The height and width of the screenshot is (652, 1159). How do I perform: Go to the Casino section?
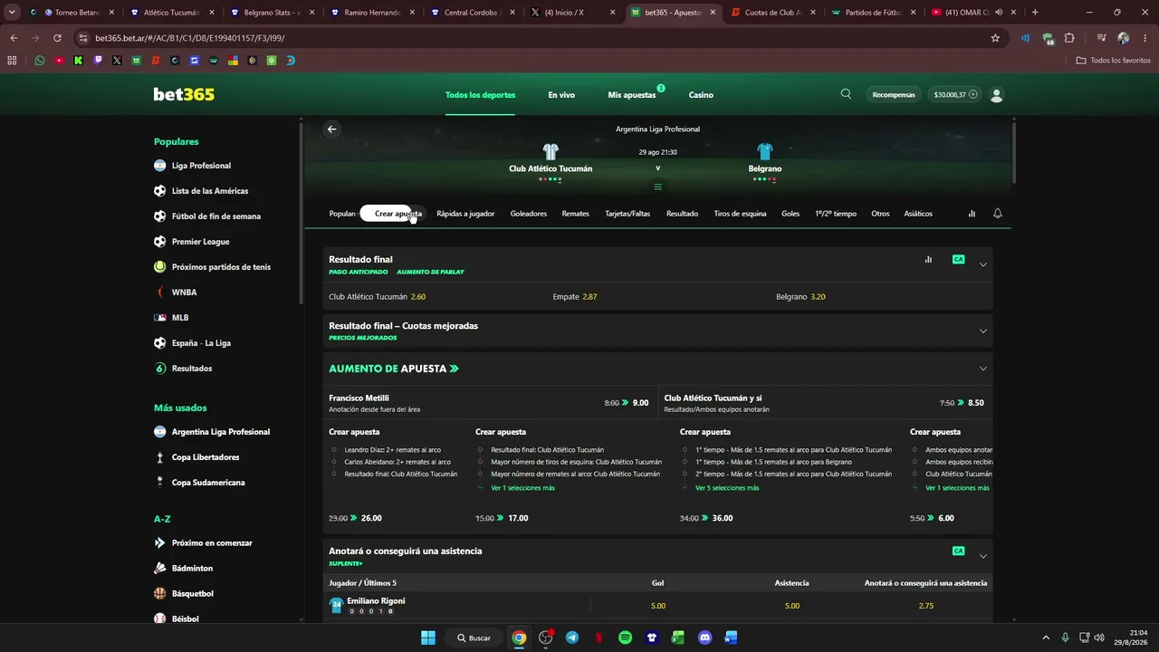tap(701, 94)
